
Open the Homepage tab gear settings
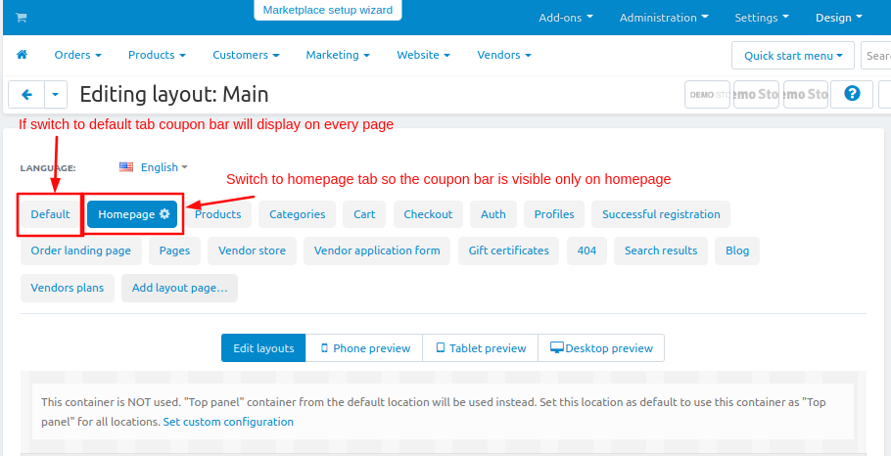pos(164,214)
